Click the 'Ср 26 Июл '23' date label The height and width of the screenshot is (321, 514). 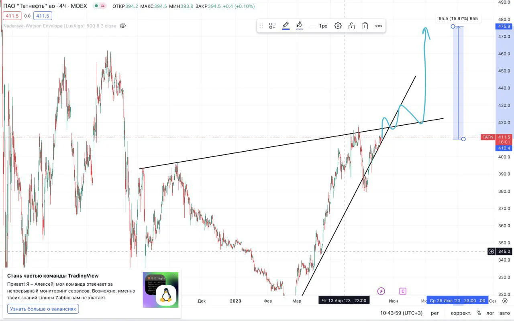(457, 301)
